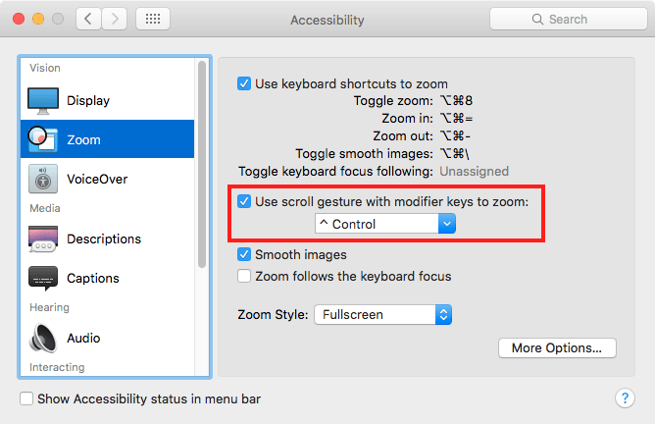Disable keyboard shortcuts to zoom checkbox
The image size is (655, 424).
[244, 84]
